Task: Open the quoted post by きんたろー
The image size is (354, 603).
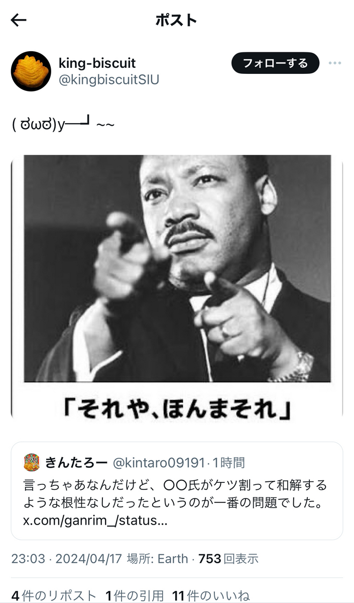Action: click(177, 491)
